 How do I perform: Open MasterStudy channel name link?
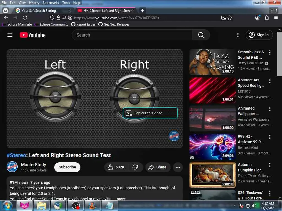click(x=33, y=165)
